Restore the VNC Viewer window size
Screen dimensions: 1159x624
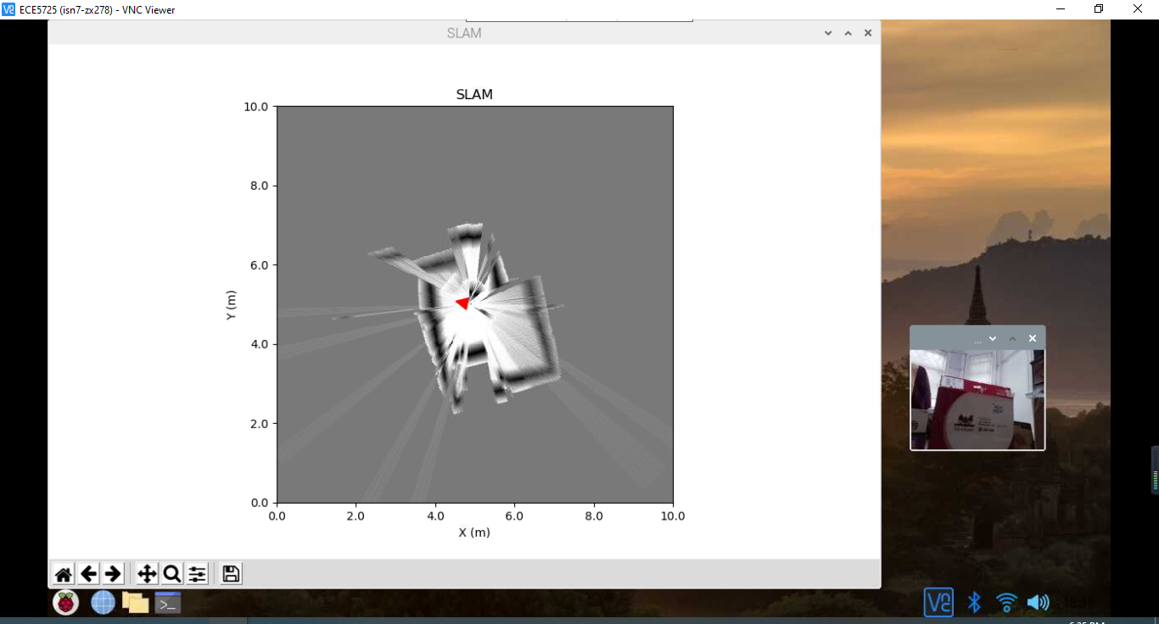click(x=1099, y=8)
